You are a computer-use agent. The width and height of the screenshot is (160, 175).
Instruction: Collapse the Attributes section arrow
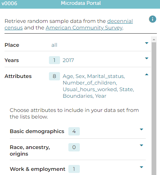click(146, 75)
